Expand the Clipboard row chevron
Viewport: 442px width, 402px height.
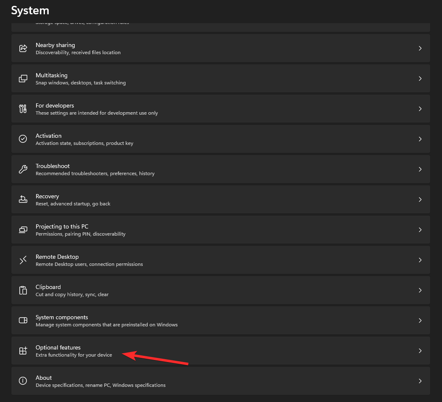pyautogui.click(x=420, y=290)
